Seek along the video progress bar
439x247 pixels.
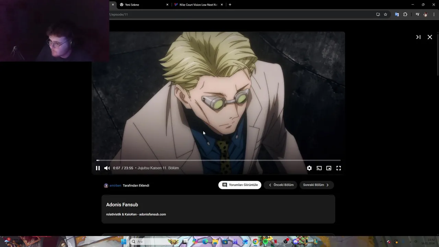tap(218, 160)
